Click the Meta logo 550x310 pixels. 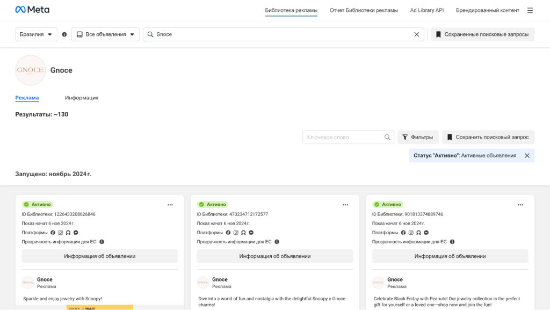pyautogui.click(x=32, y=10)
